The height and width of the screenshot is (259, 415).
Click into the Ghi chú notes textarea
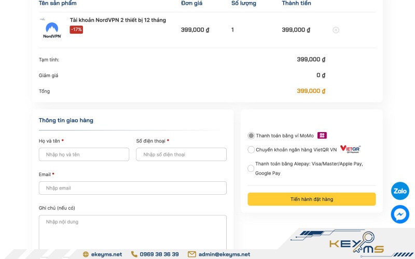tap(133, 233)
